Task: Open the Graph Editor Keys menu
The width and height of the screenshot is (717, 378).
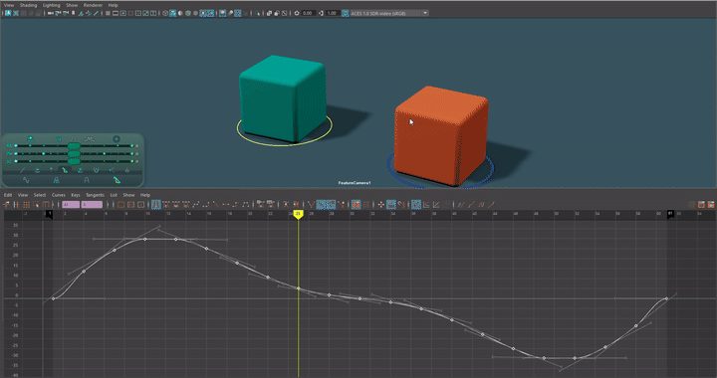Action: [76, 195]
